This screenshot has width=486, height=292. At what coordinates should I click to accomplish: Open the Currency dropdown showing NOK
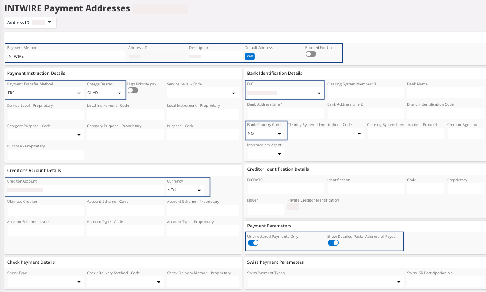[x=199, y=191]
